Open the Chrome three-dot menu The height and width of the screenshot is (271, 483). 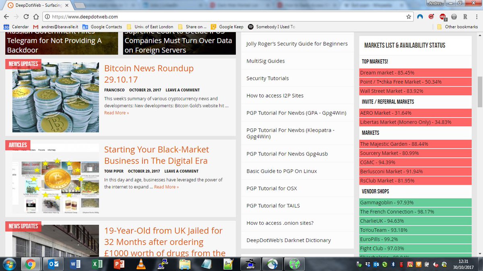pyautogui.click(x=477, y=17)
